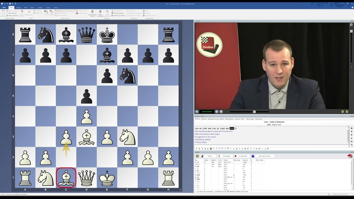This screenshot has height=199, width=354.
Task: Click UCI Engine erstellen in ribbon
Action: click(x=118, y=15)
